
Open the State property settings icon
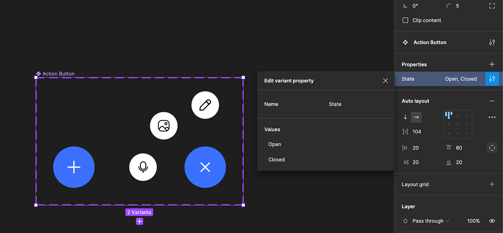tap(492, 79)
